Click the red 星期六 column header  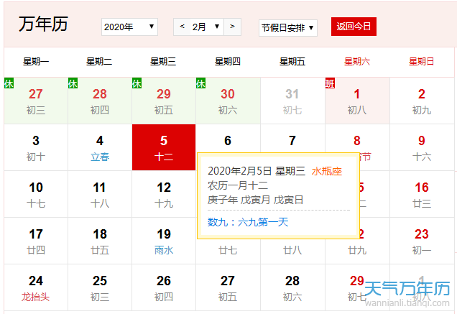[357, 62]
